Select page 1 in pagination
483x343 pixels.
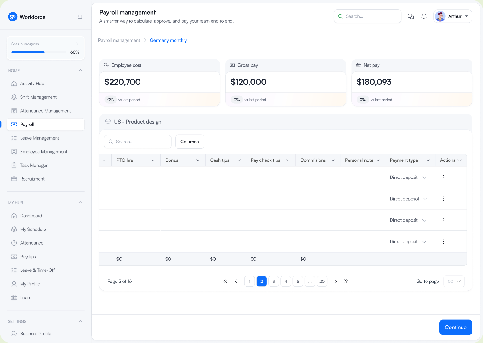[x=249, y=281]
